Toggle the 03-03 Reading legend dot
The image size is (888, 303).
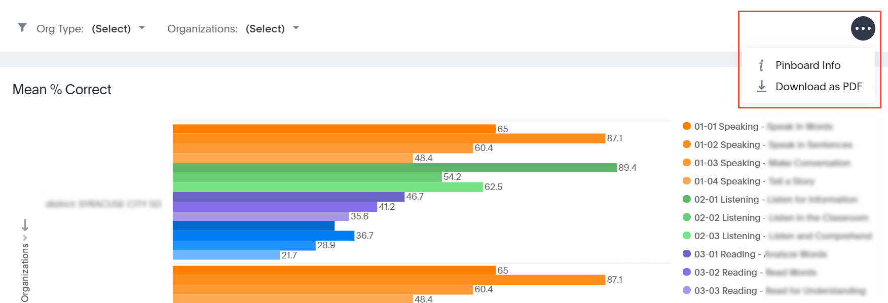point(687,290)
